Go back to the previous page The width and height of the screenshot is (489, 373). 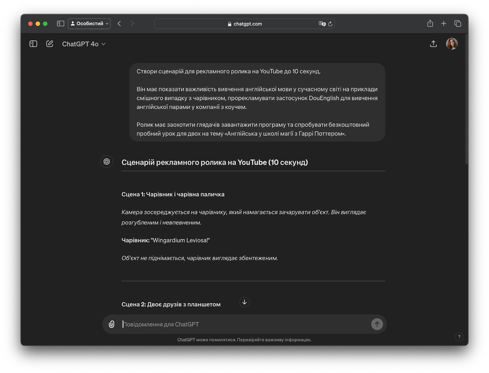(x=119, y=24)
